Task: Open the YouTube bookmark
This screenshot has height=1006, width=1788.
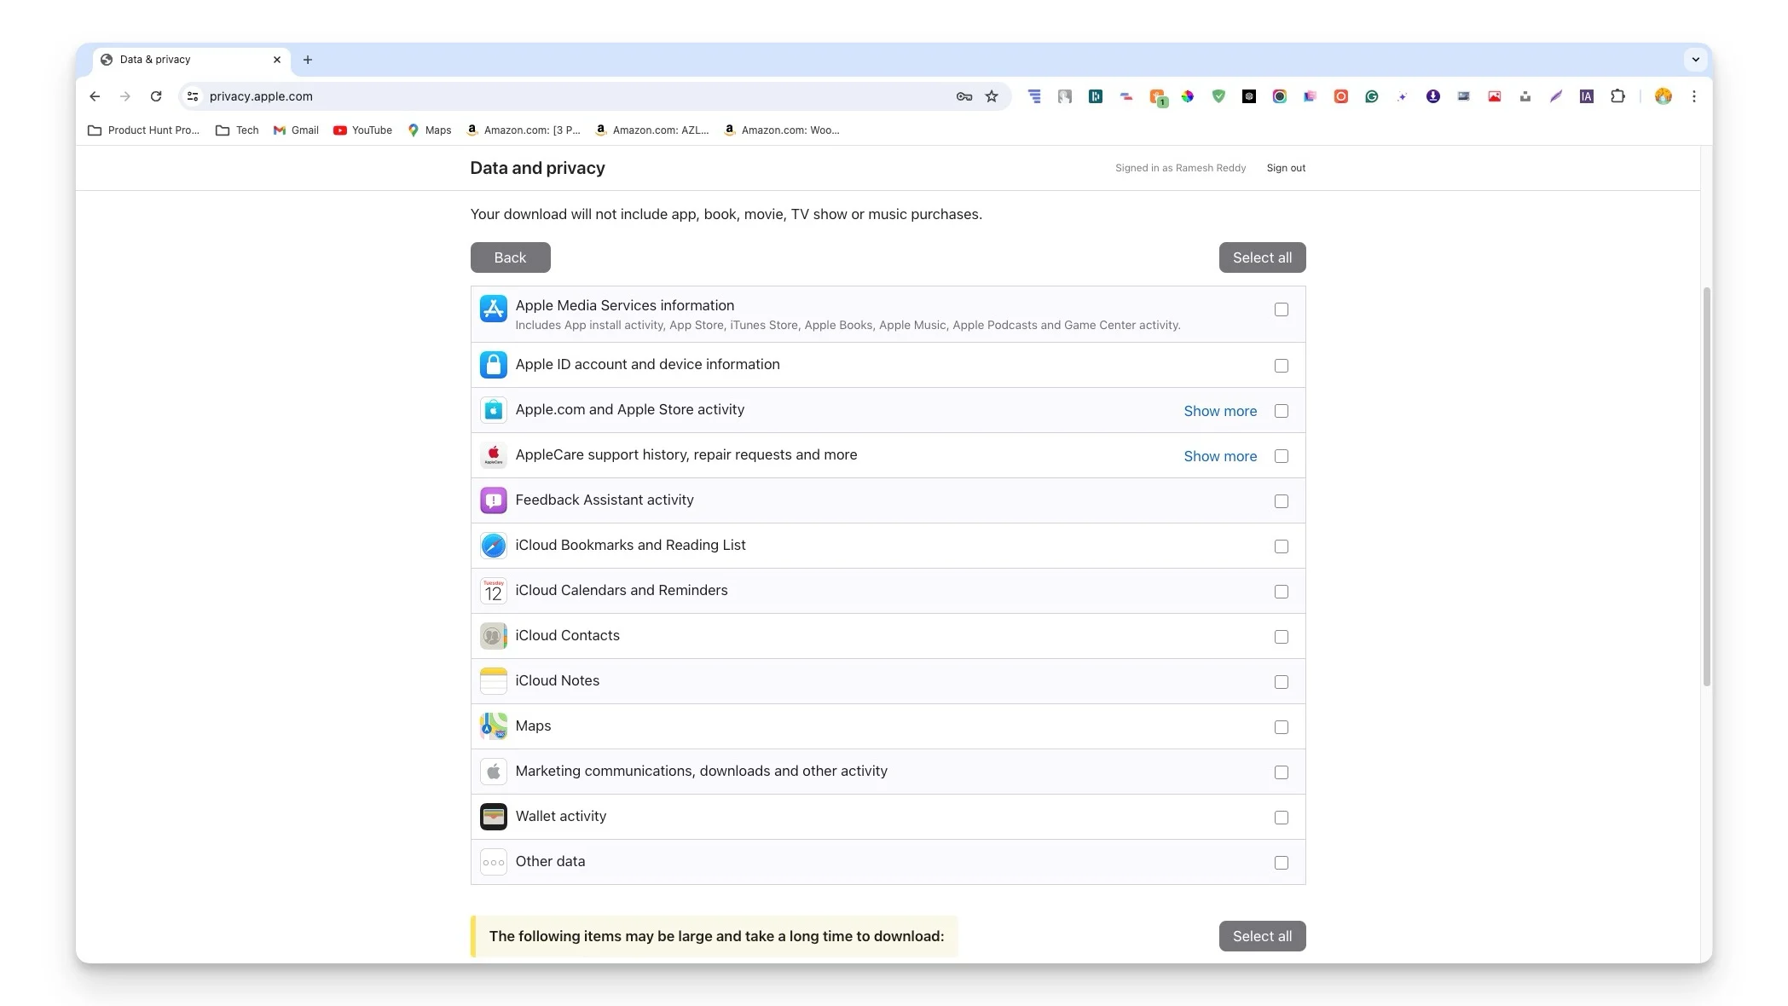Action: click(x=362, y=130)
